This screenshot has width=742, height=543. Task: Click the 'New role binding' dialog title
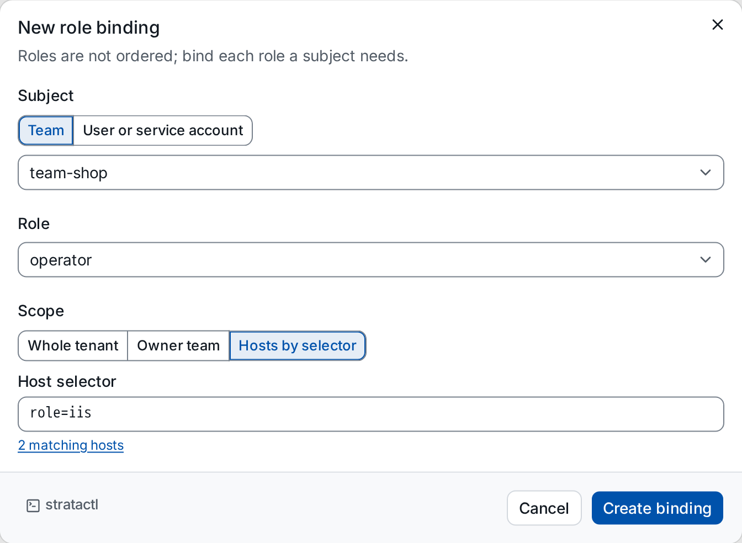tap(89, 28)
